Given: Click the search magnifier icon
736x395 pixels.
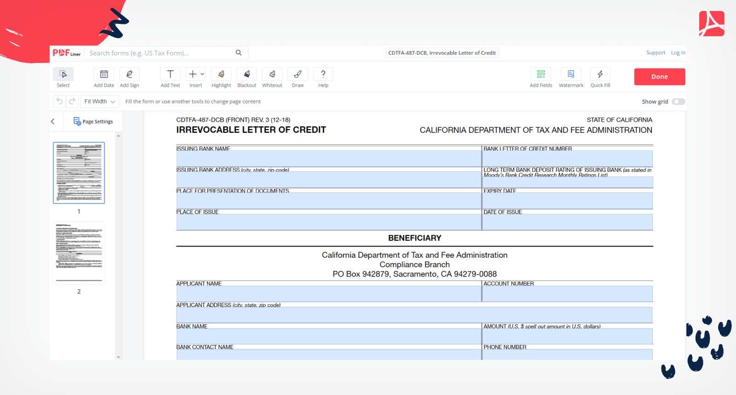Looking at the screenshot, I should click(x=239, y=53).
